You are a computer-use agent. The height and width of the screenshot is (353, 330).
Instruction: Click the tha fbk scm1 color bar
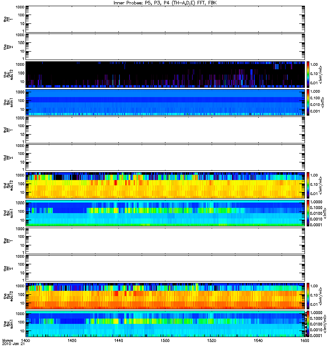click(308, 102)
